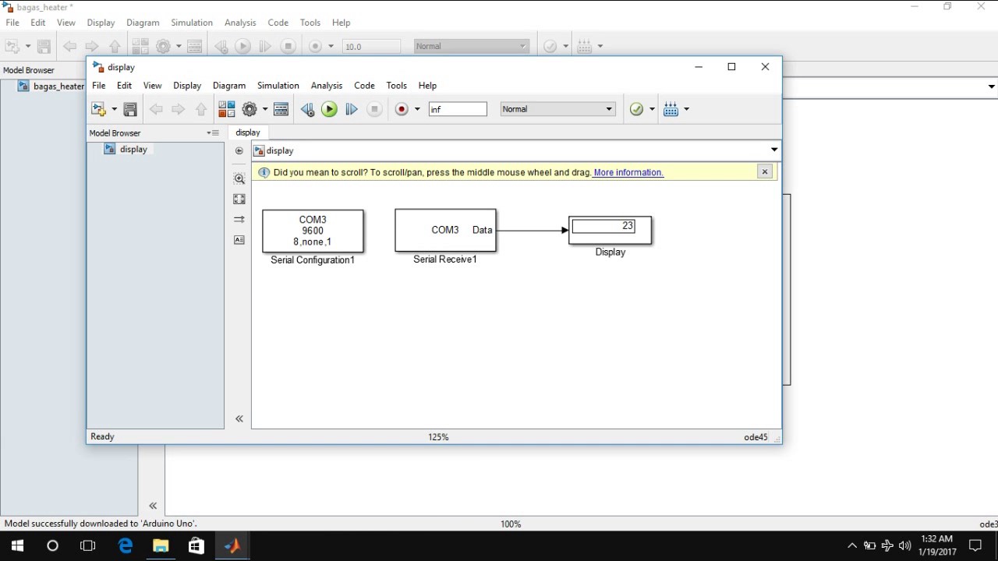Image resolution: width=998 pixels, height=561 pixels.
Task: Open Help menu in display window
Action: pos(427,85)
